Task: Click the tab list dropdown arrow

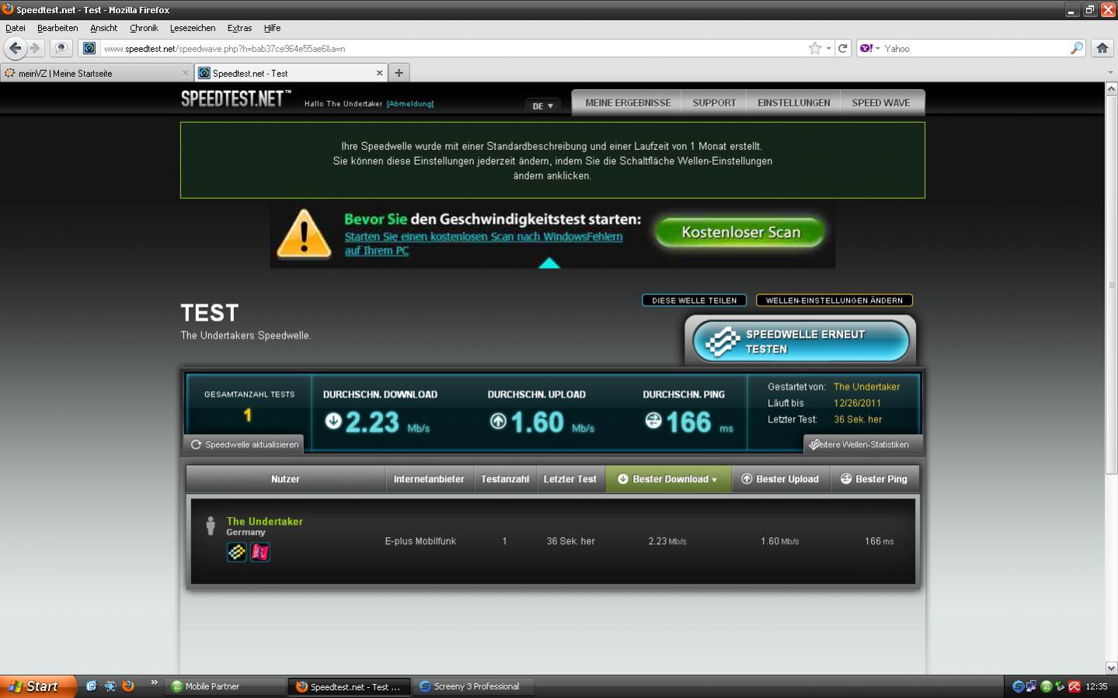Action: pyautogui.click(x=1109, y=73)
